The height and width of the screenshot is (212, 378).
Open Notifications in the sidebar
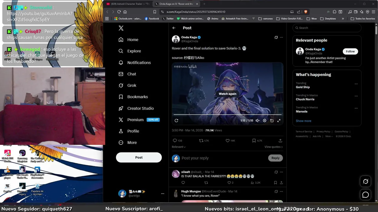[135, 62]
